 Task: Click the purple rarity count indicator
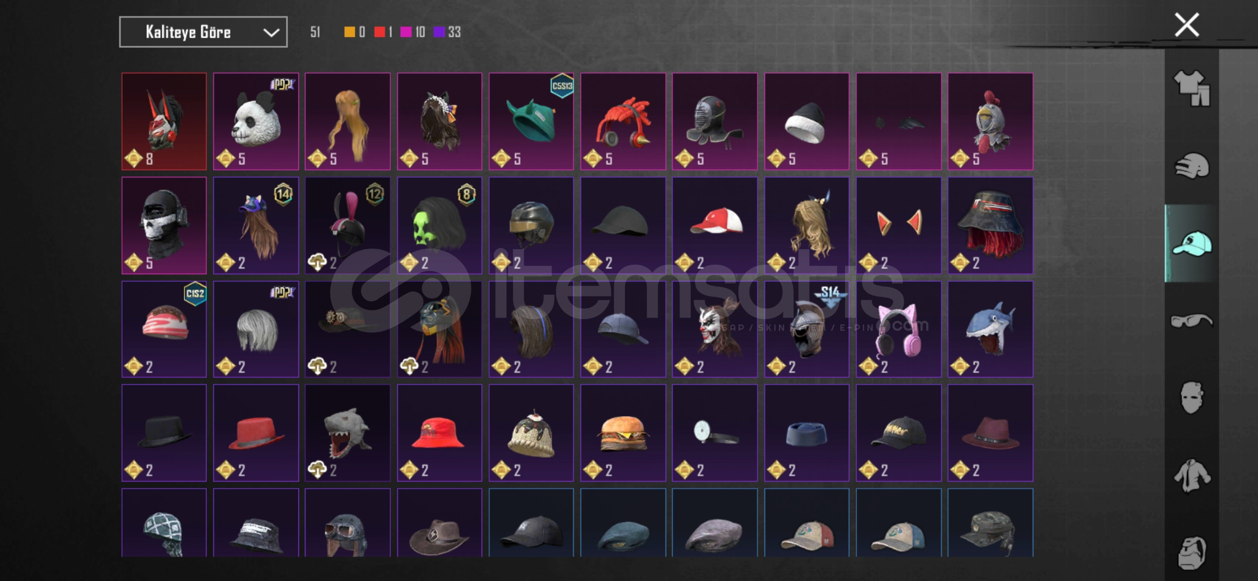pos(447,32)
